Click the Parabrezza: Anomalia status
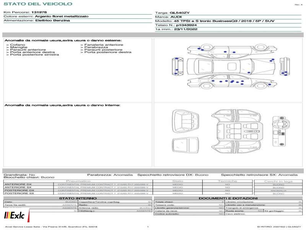Viewport: 306px width, 230px height. (x=110, y=175)
